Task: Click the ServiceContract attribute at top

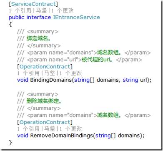Action: [x=33, y=4]
